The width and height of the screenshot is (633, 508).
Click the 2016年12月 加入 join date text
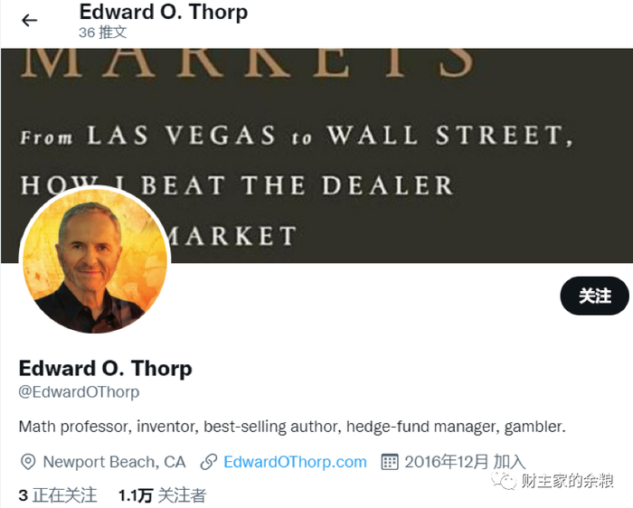pyautogui.click(x=465, y=462)
